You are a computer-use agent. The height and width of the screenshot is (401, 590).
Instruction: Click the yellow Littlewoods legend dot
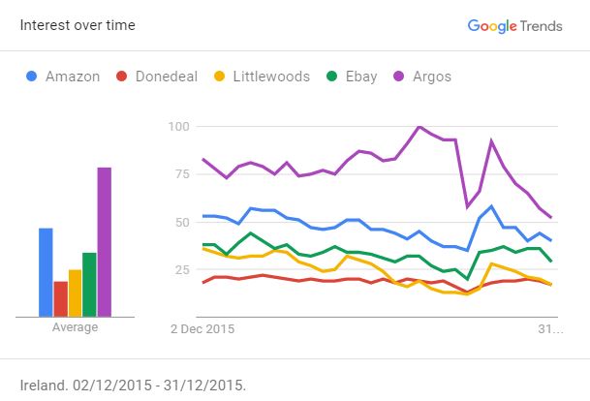[x=219, y=77]
